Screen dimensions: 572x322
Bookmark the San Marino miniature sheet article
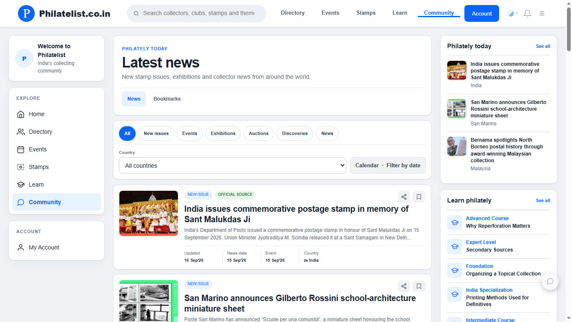point(419,286)
